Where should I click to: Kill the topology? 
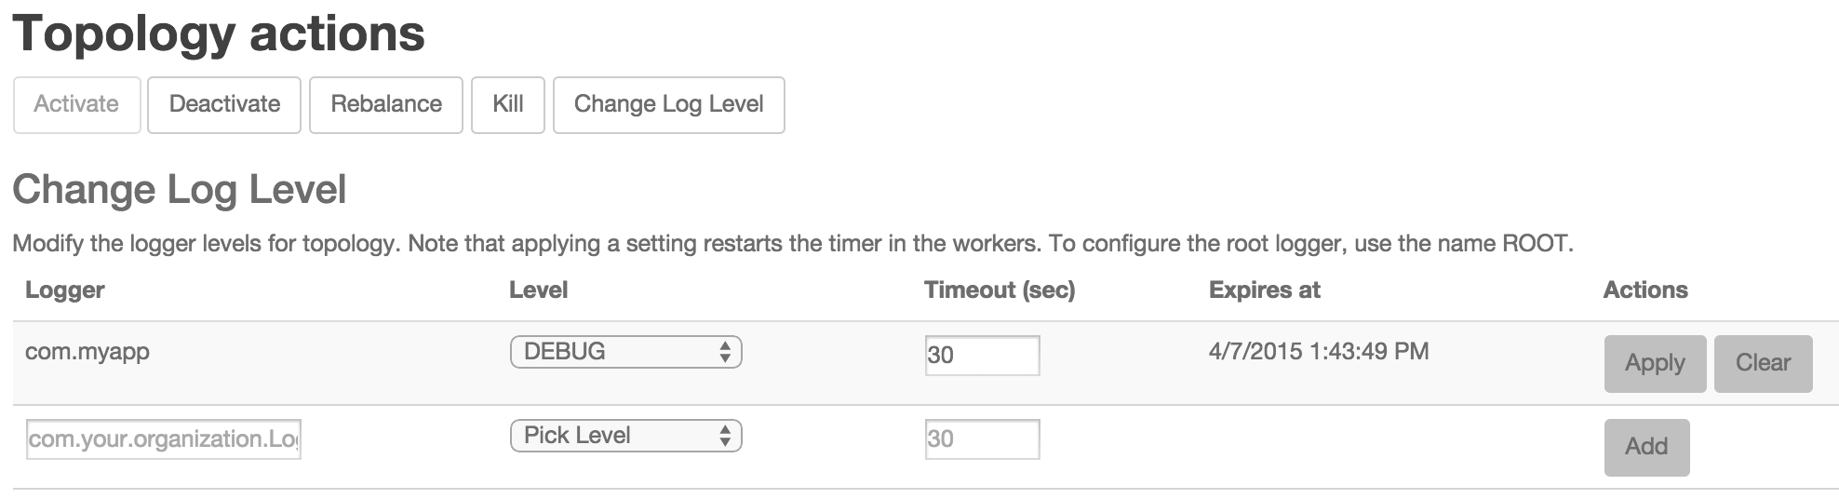(507, 104)
